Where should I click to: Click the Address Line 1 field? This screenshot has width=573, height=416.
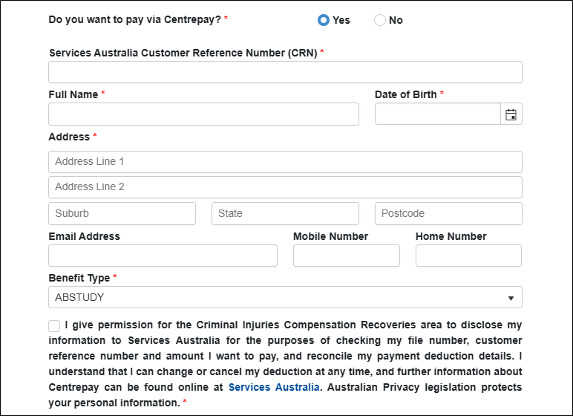(x=285, y=162)
